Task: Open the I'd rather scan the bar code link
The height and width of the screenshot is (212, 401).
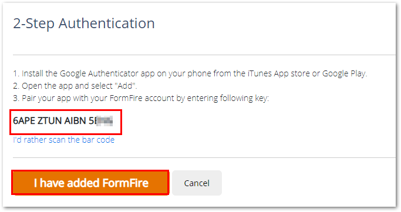Action: pyautogui.click(x=63, y=140)
